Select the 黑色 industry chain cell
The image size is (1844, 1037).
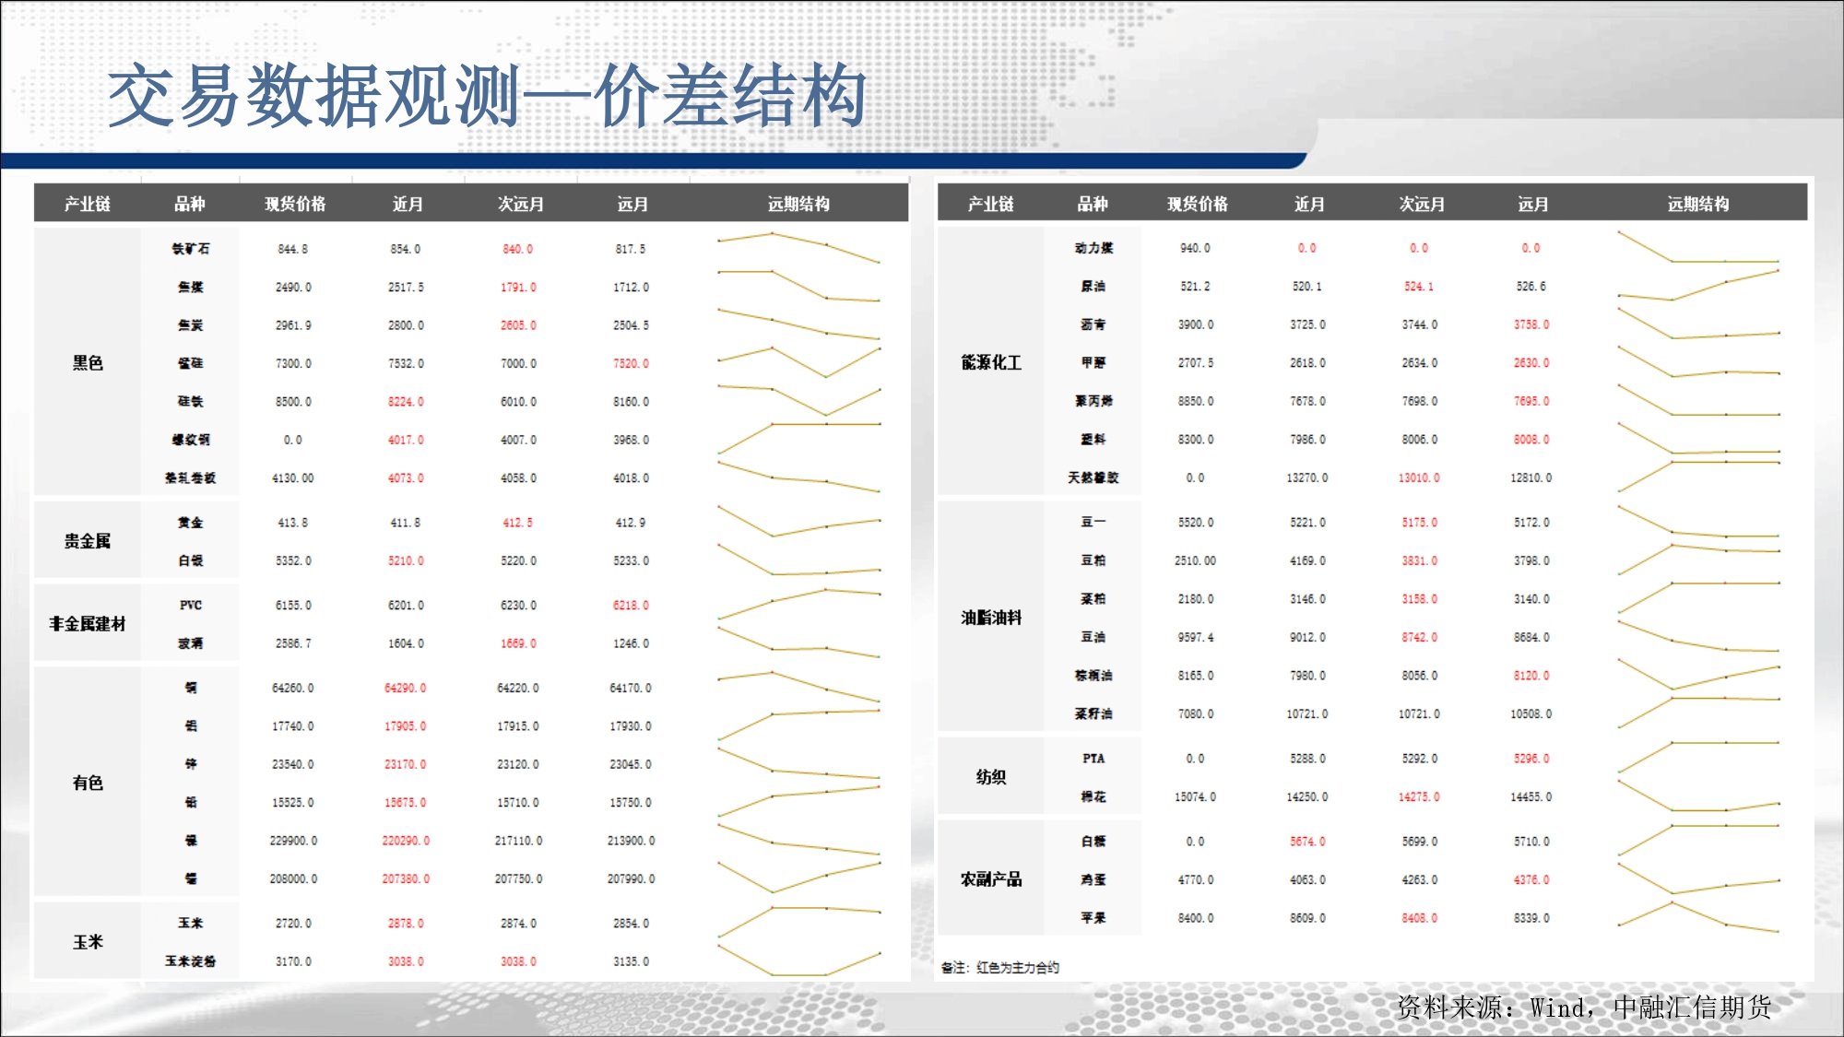[x=88, y=362]
